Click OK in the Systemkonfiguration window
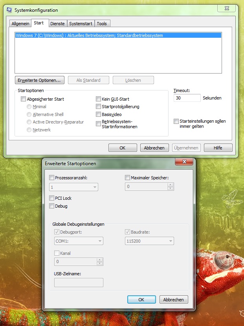The image size is (244, 326). coord(123,147)
